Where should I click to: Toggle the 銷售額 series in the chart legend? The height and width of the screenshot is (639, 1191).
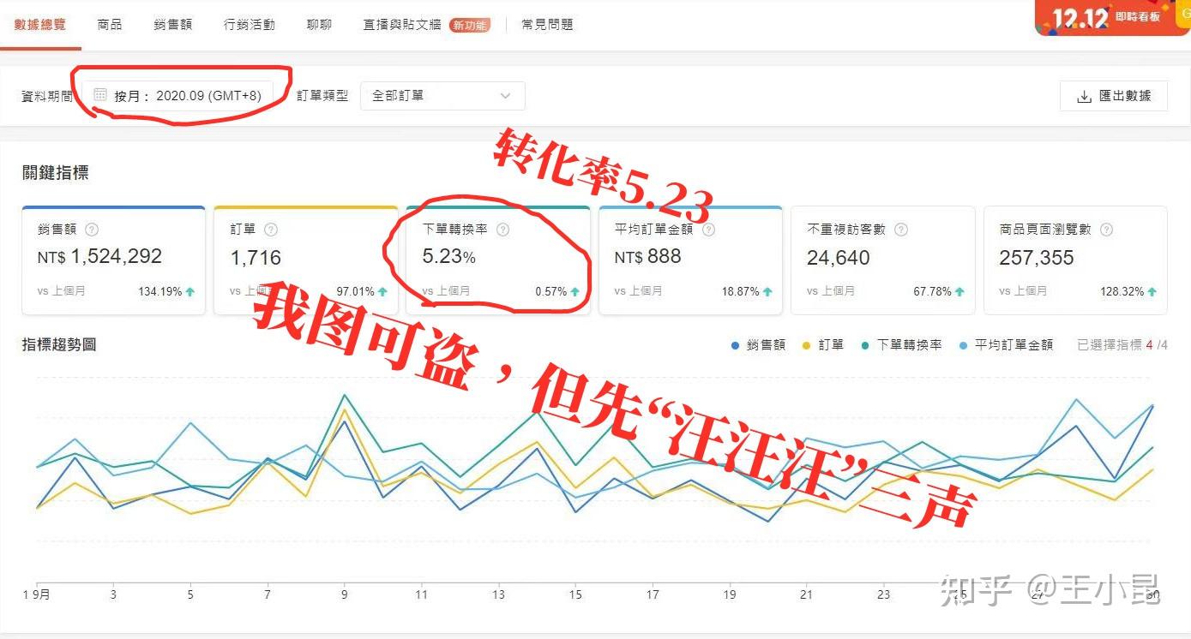(x=758, y=343)
